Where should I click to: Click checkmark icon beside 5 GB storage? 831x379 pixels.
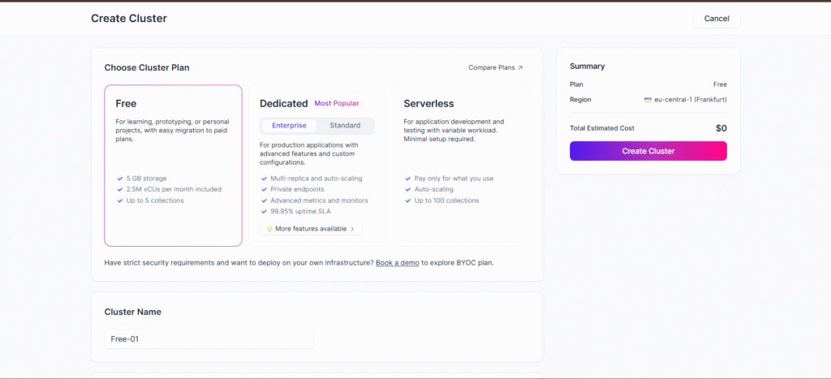tap(120, 178)
